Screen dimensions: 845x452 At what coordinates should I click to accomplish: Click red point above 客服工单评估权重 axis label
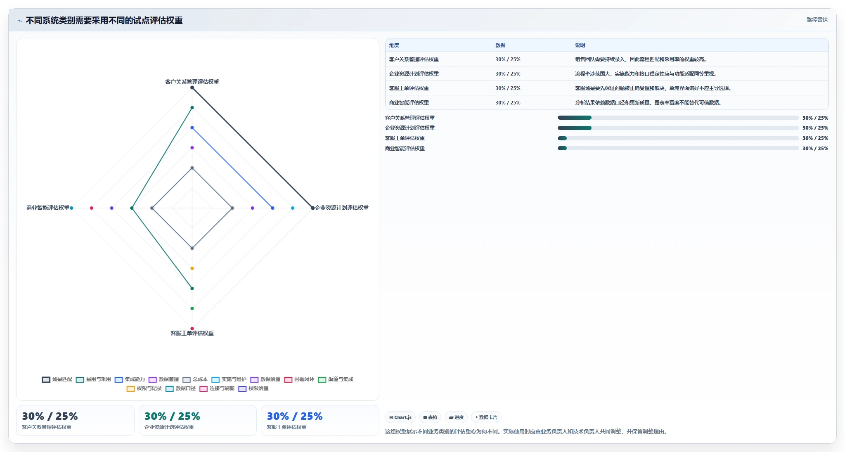tap(192, 329)
